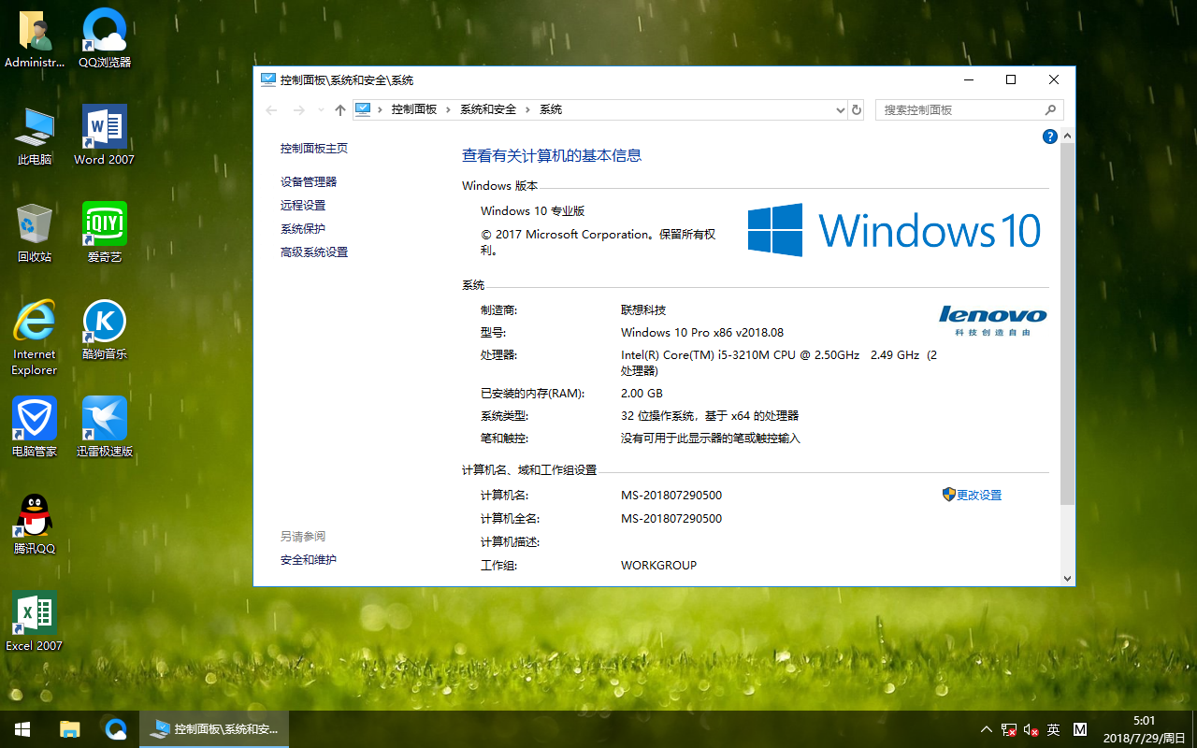Launch 酷狗音乐 desktop shortcut
Image resolution: width=1197 pixels, height=748 pixels.
(104, 331)
